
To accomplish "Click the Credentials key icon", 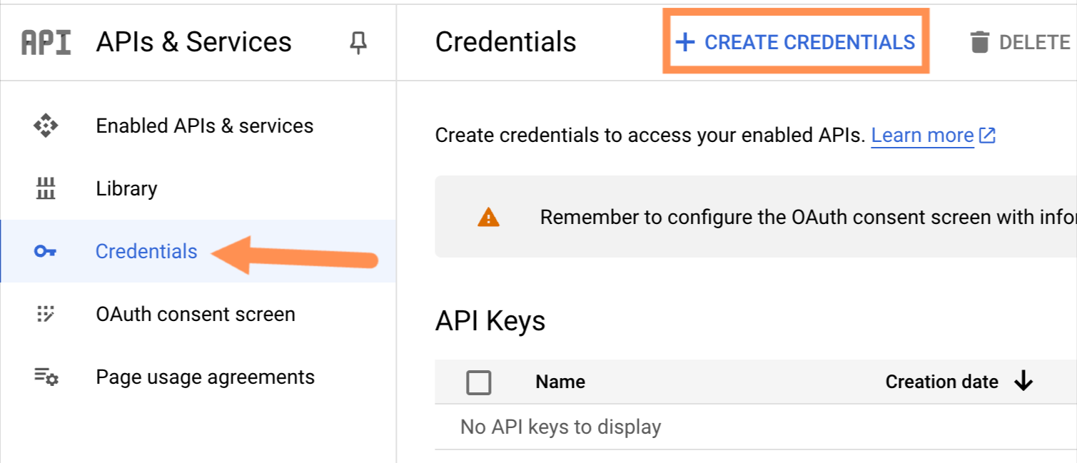I will 46,252.
